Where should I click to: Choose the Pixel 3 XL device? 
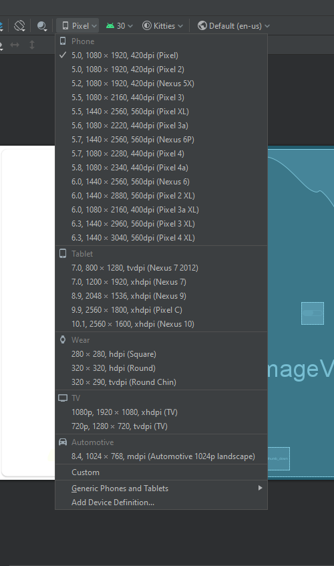(x=161, y=224)
